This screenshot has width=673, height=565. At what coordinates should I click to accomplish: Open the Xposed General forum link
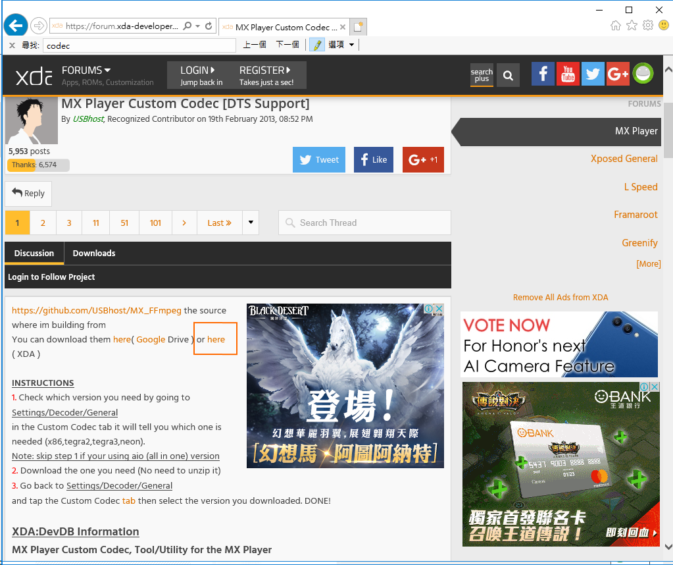[x=624, y=159]
